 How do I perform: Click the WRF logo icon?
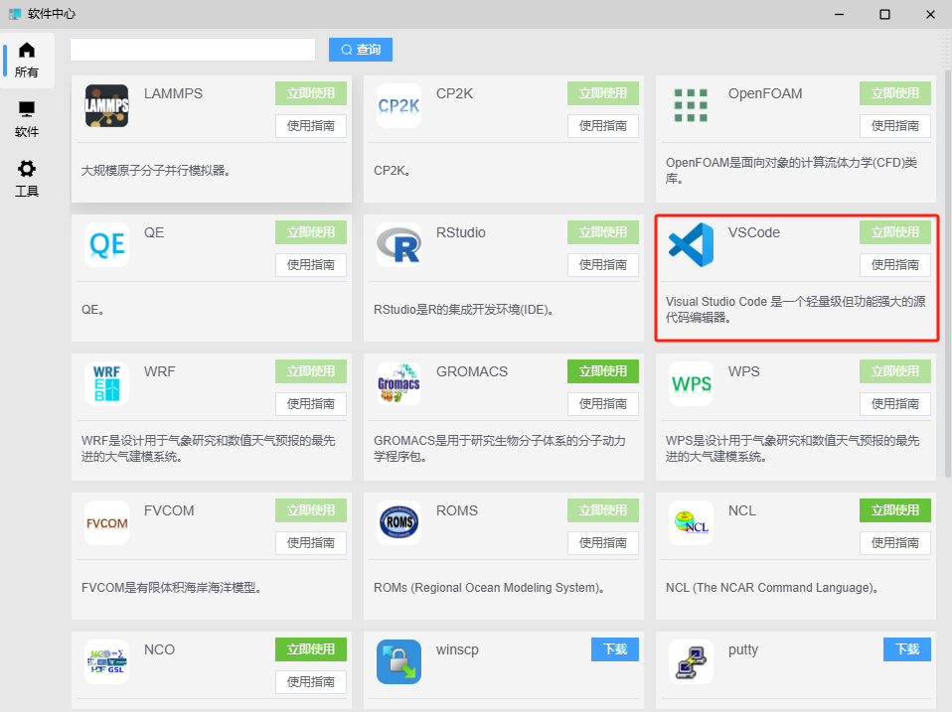pos(107,383)
